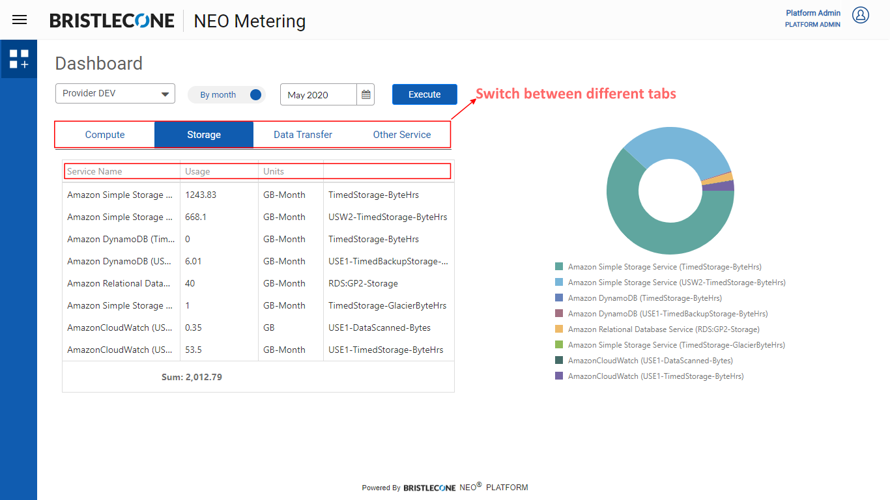The image size is (890, 500).
Task: Click light blue USW2-TimedStorage legend swatch
Action: (559, 283)
